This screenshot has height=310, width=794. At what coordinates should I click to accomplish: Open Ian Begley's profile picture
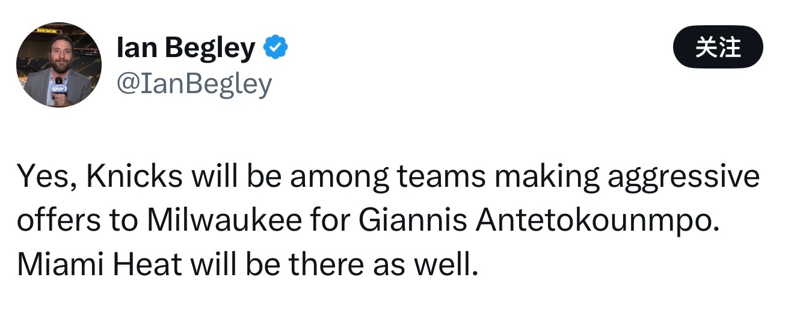pos(59,65)
